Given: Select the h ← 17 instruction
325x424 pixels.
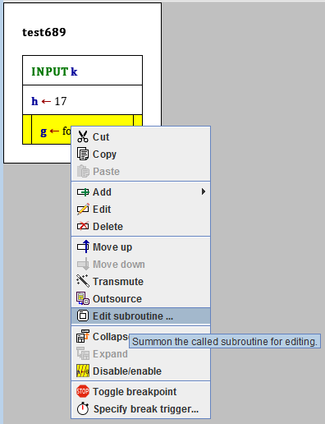Looking at the screenshot, I should 82,100.
